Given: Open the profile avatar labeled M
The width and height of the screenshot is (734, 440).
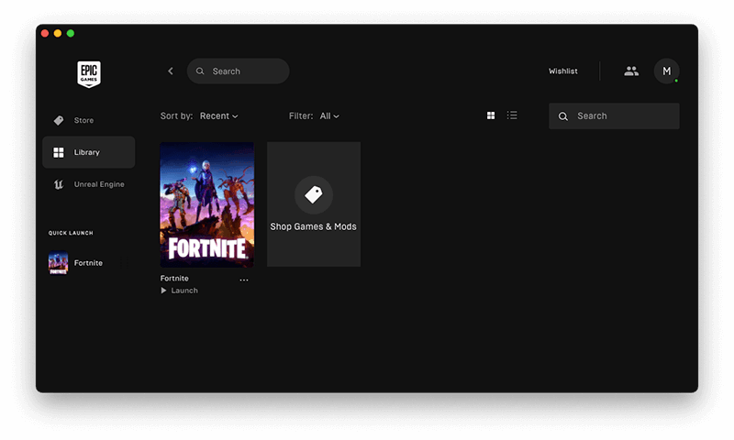Looking at the screenshot, I should tap(666, 71).
